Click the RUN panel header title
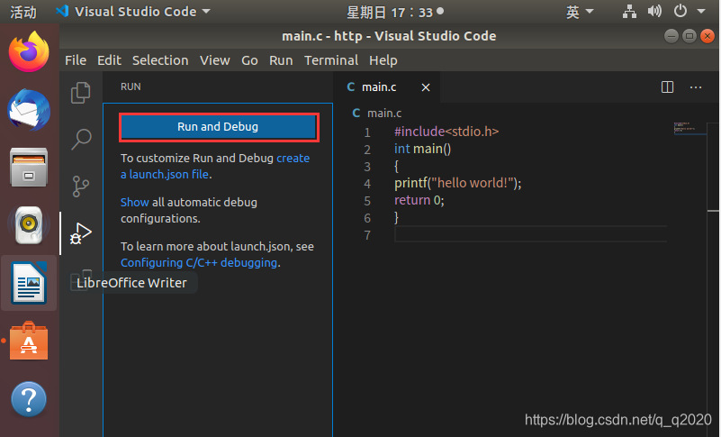 (x=131, y=86)
